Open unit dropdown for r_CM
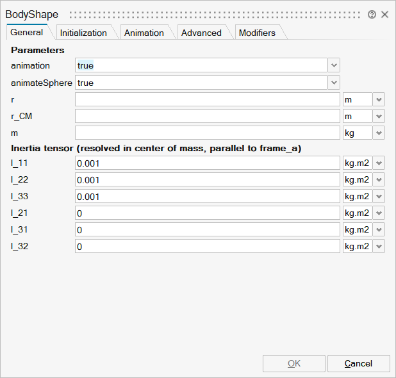This screenshot has height=378, width=396. click(379, 116)
